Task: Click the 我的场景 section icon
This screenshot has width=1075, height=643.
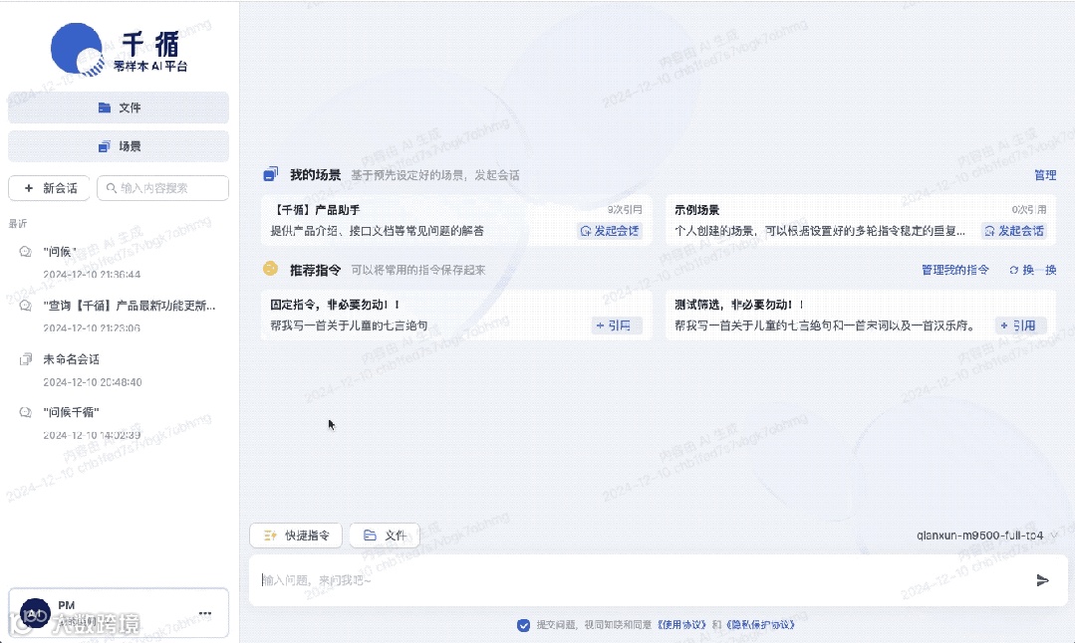Action: (x=271, y=174)
